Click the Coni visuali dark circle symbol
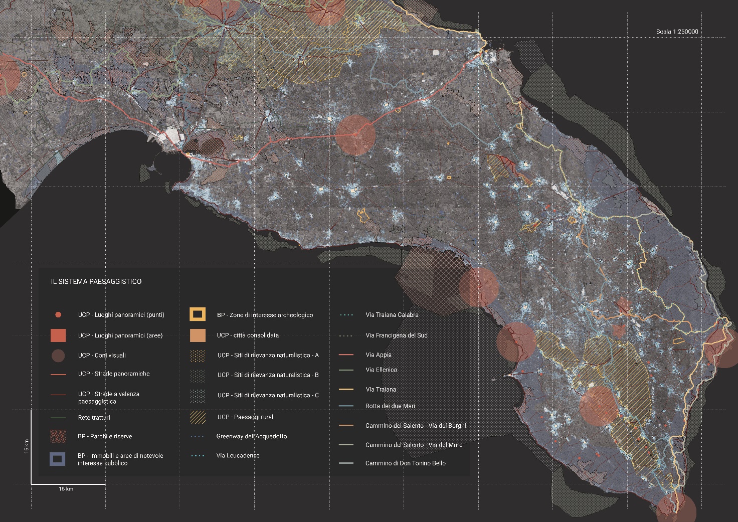The image size is (738, 522). click(x=58, y=356)
